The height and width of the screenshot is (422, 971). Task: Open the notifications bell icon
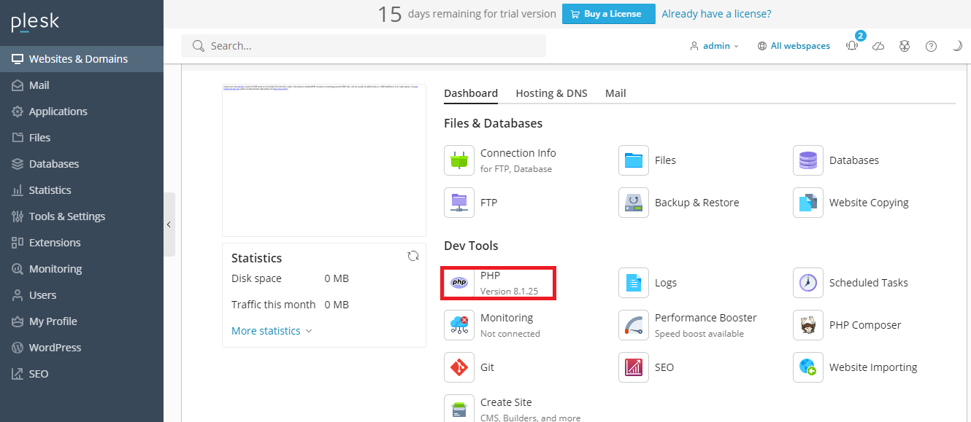coord(852,46)
